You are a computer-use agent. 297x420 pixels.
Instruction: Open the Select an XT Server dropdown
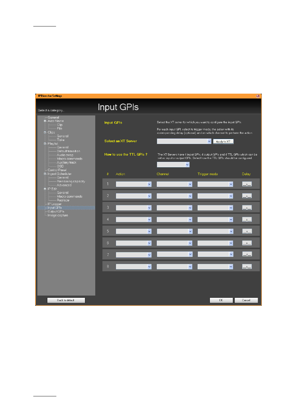tap(184, 141)
